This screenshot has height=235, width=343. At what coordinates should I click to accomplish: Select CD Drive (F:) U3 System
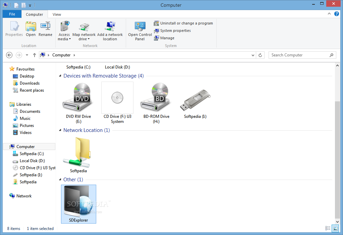click(117, 103)
